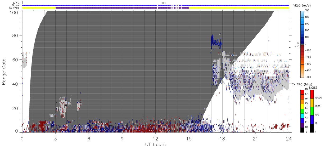The width and height of the screenshot is (325, 150).
Task: Click the 400 label on the velocity colorbar
Action: point(307,17)
